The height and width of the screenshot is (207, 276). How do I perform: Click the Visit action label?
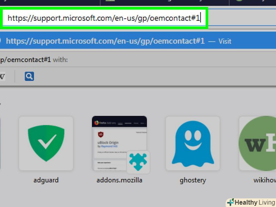[225, 41]
